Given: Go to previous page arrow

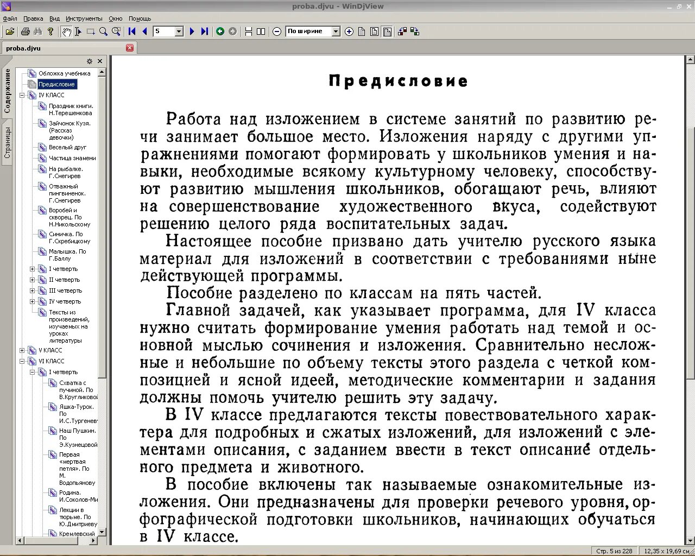Looking at the screenshot, I should click(x=144, y=31).
